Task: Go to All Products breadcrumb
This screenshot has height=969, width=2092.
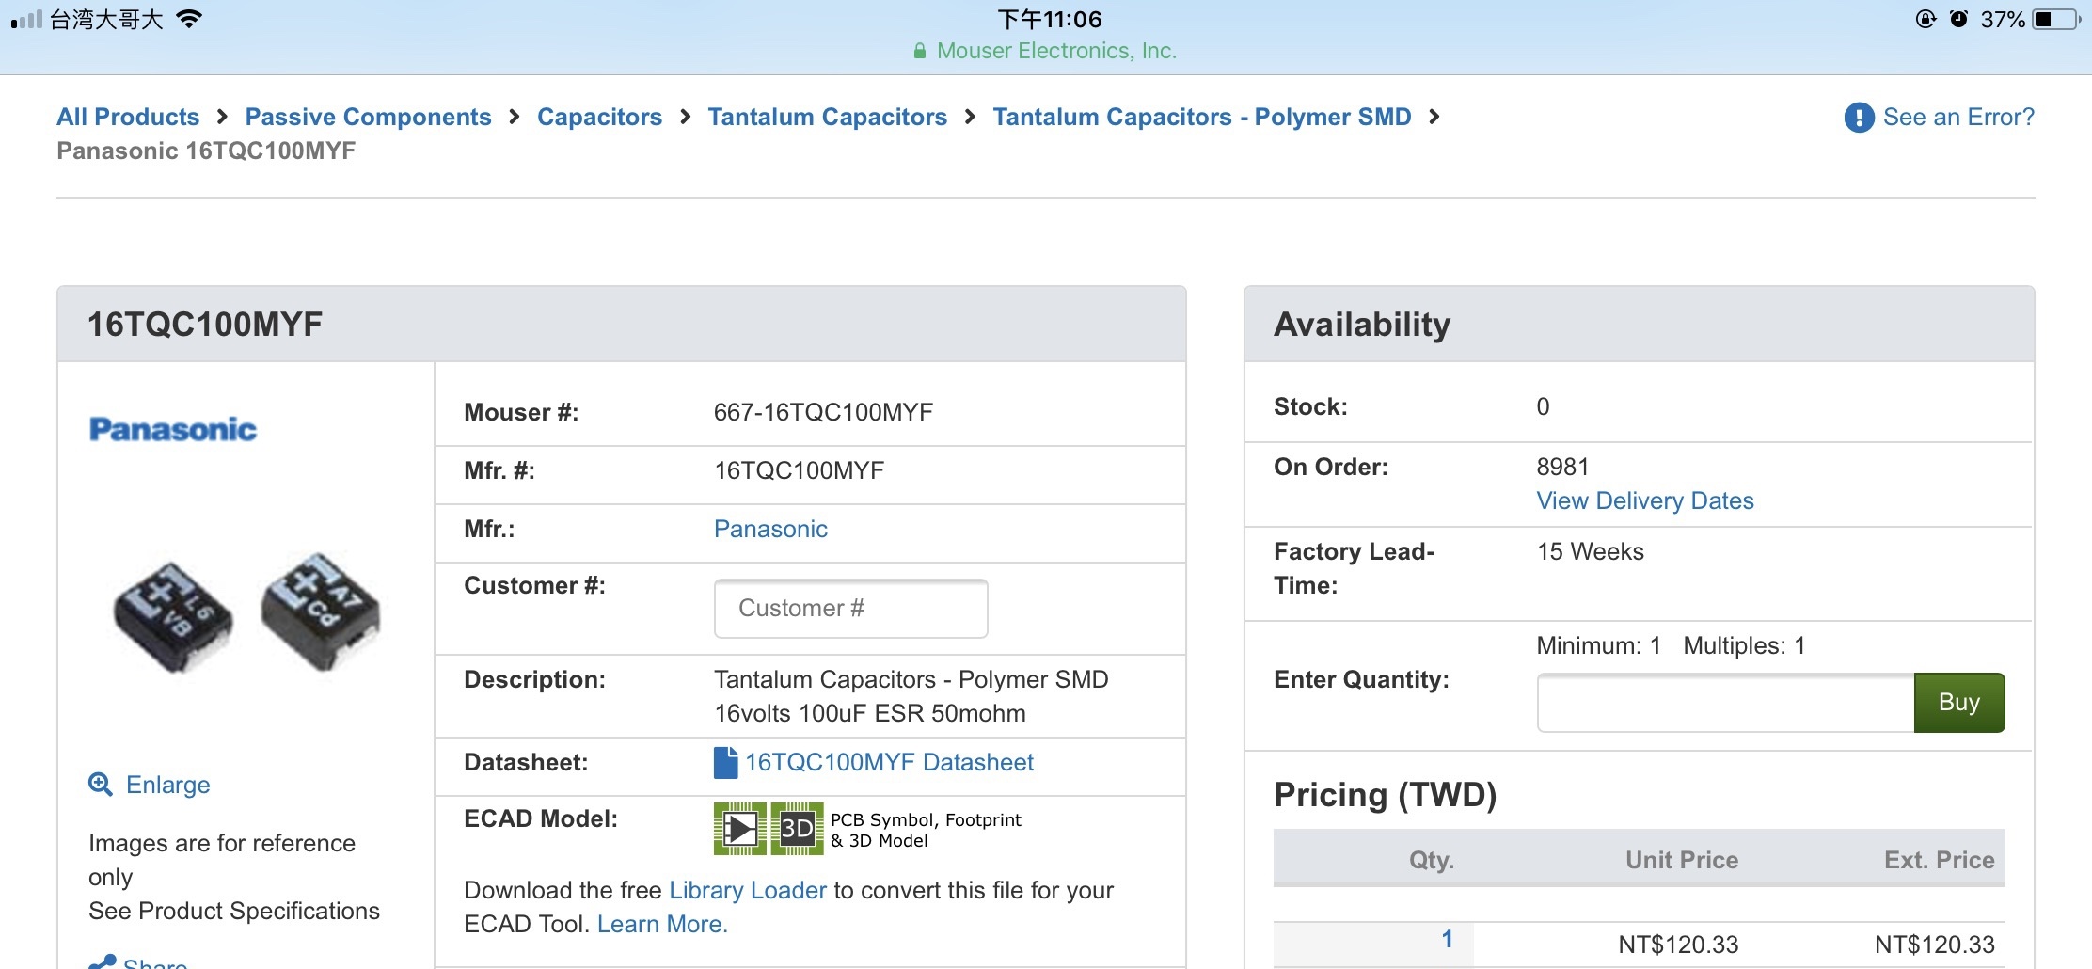Action: point(128,117)
